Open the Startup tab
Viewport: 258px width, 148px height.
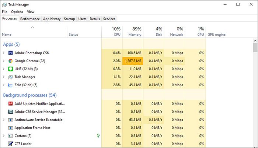pos(69,19)
